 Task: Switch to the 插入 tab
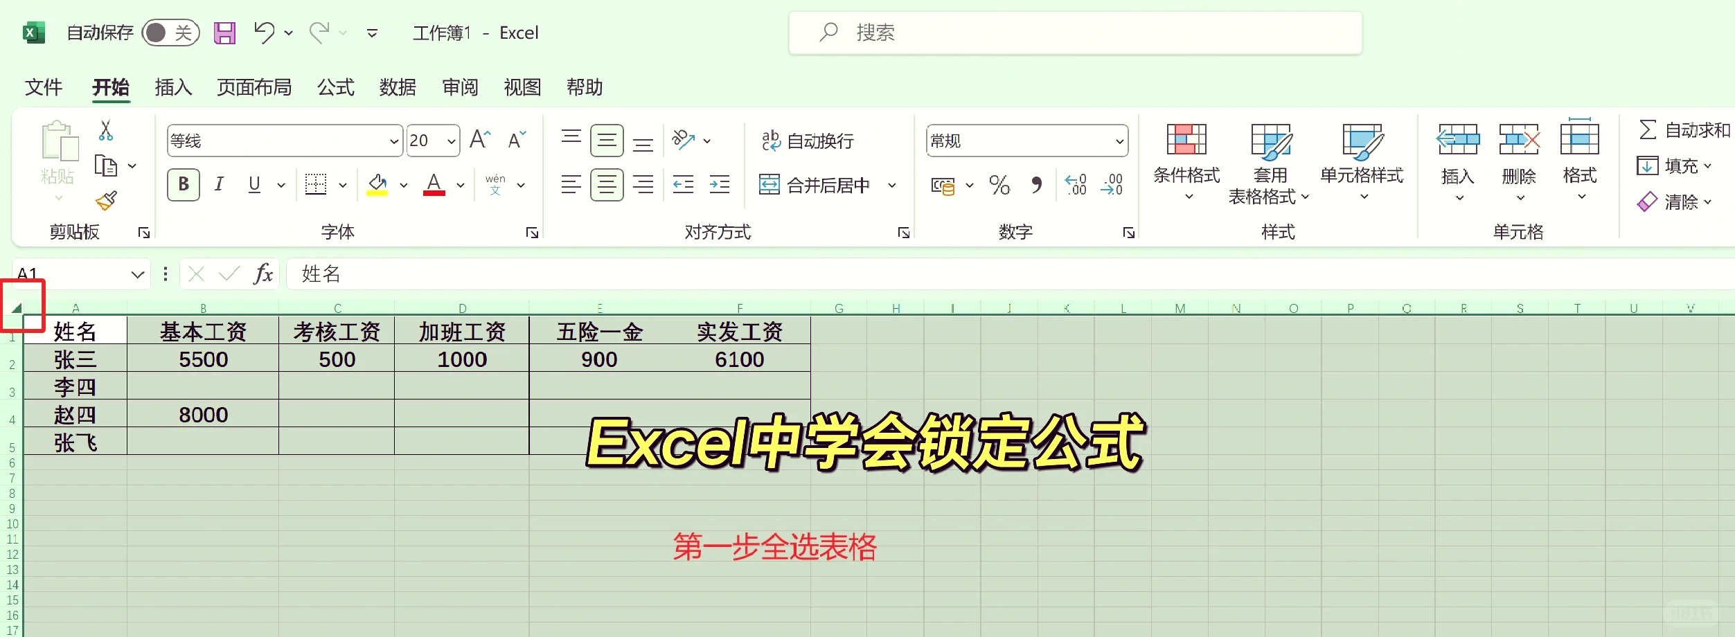pyautogui.click(x=173, y=87)
